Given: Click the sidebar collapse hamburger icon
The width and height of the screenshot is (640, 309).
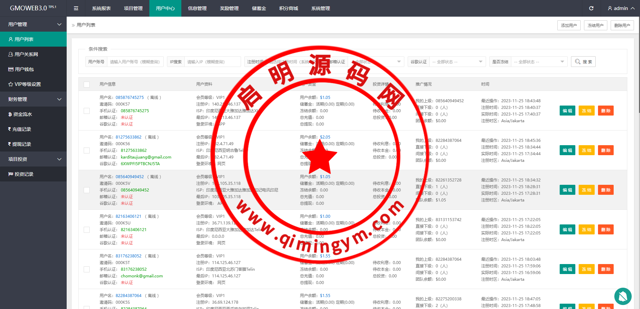Looking at the screenshot, I should tap(76, 8).
